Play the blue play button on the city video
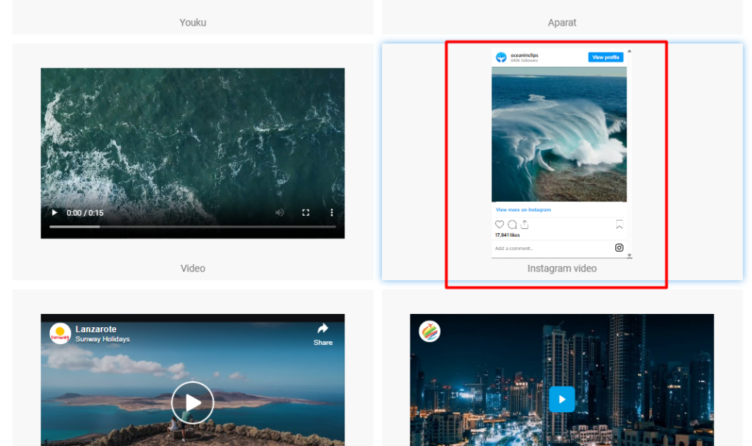Image resolution: width=752 pixels, height=446 pixels. tap(561, 399)
